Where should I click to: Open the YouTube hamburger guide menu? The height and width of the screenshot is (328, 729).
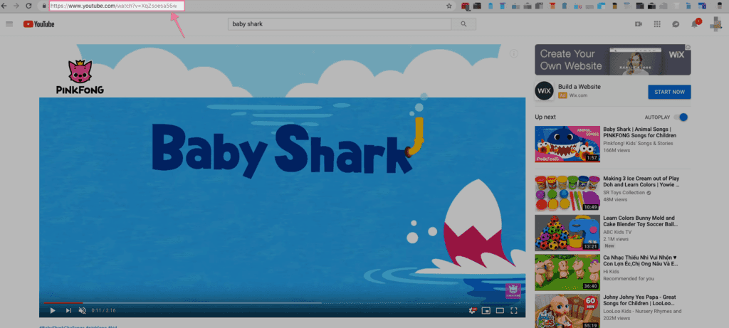(9, 24)
